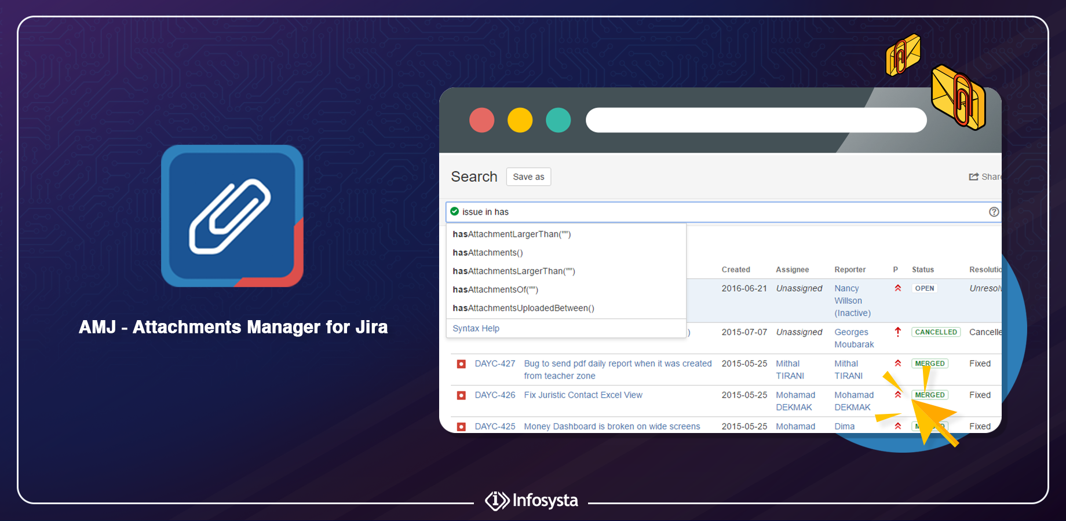Screen dimensions: 1066x521
Task: Click the teal browser window dot
Action: [x=558, y=120]
